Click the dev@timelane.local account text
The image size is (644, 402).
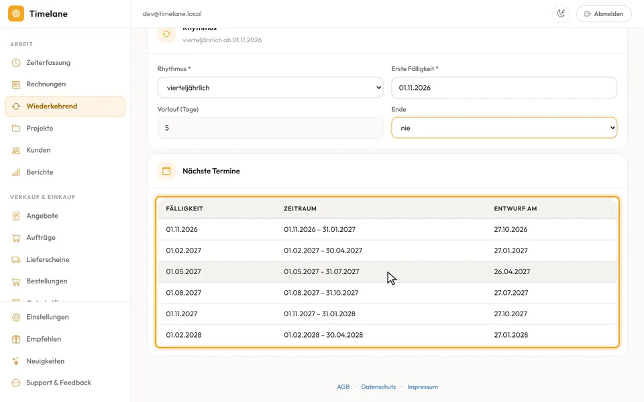pyautogui.click(x=172, y=14)
